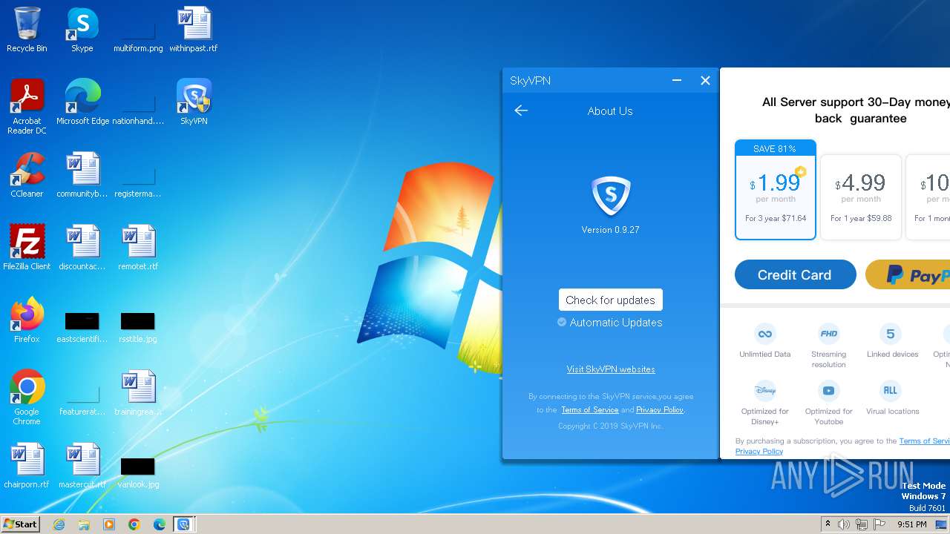Select the $1.99 per month plan

click(776, 189)
